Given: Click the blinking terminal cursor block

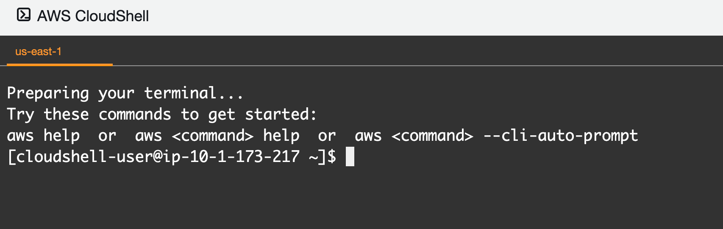Looking at the screenshot, I should pyautogui.click(x=350, y=156).
